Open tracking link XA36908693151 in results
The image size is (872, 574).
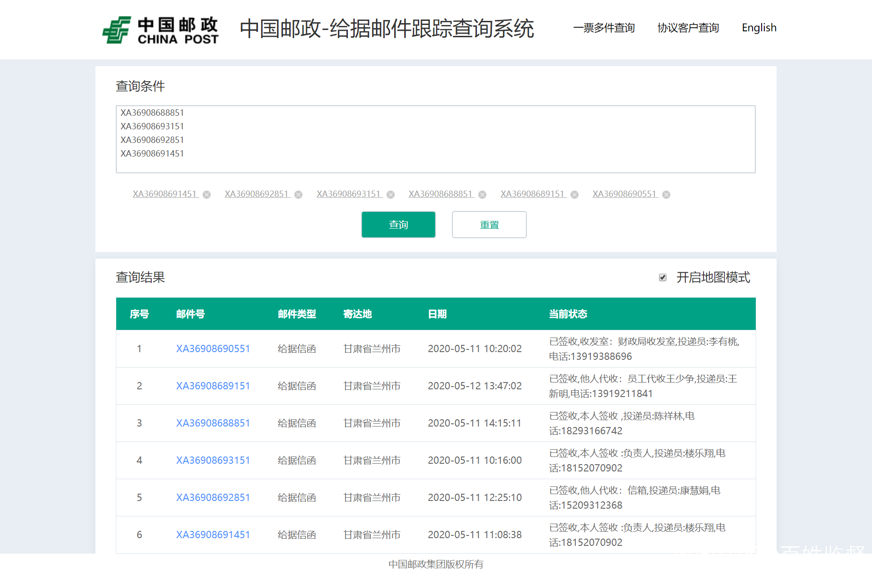click(213, 460)
